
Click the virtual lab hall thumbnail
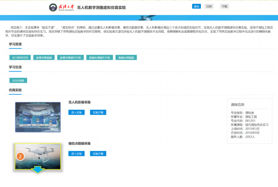[x=38, y=117]
